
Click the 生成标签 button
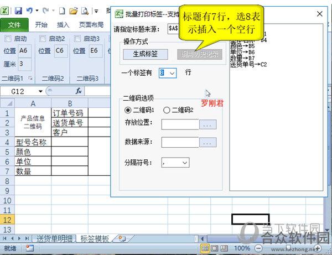146,54
